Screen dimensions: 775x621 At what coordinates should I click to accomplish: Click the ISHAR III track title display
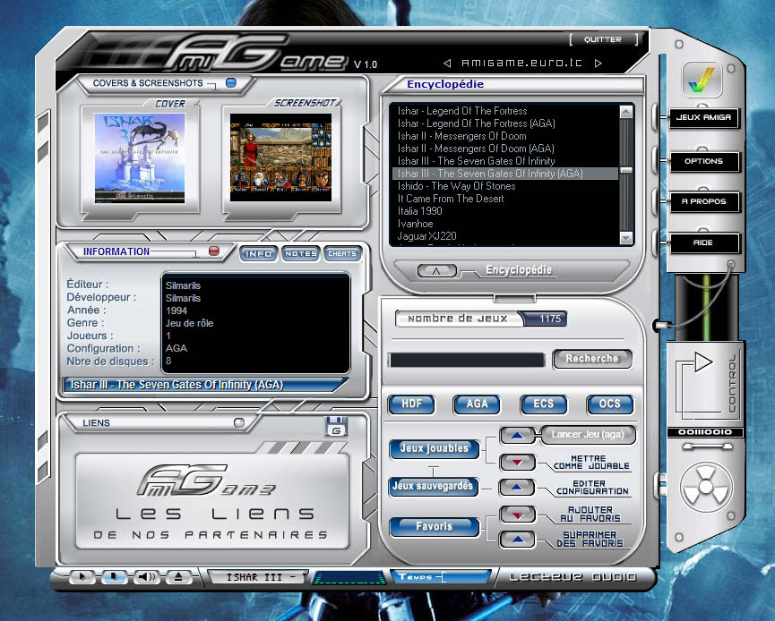(257, 577)
